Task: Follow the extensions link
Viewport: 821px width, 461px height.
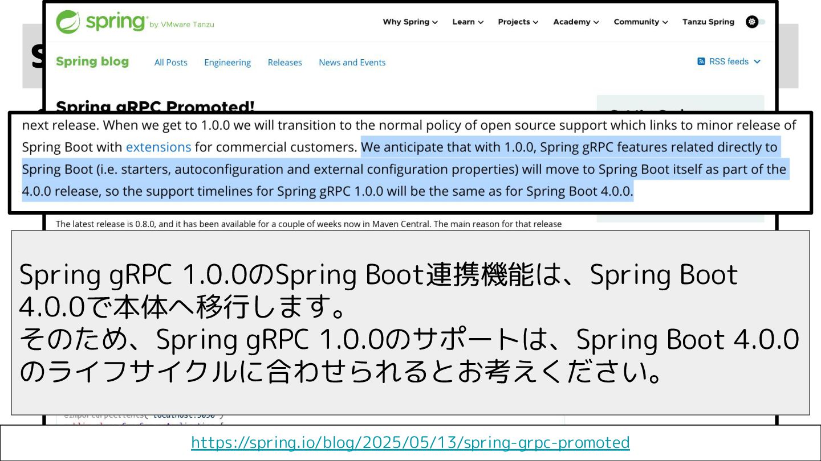Action: (x=158, y=147)
